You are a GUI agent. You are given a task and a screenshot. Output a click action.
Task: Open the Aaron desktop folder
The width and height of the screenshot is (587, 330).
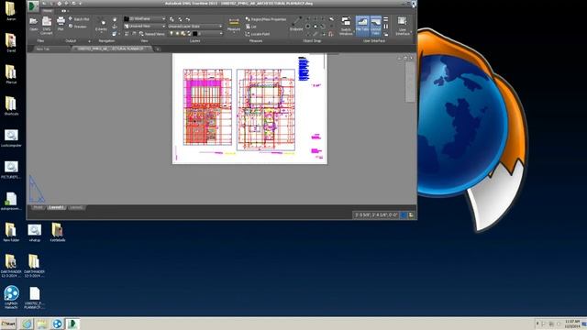pos(10,11)
